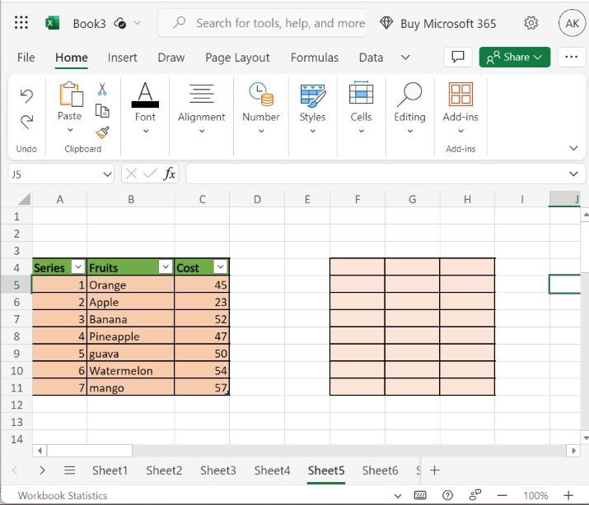This screenshot has width=589, height=505.
Task: Switch to the Data tab
Action: point(372,58)
